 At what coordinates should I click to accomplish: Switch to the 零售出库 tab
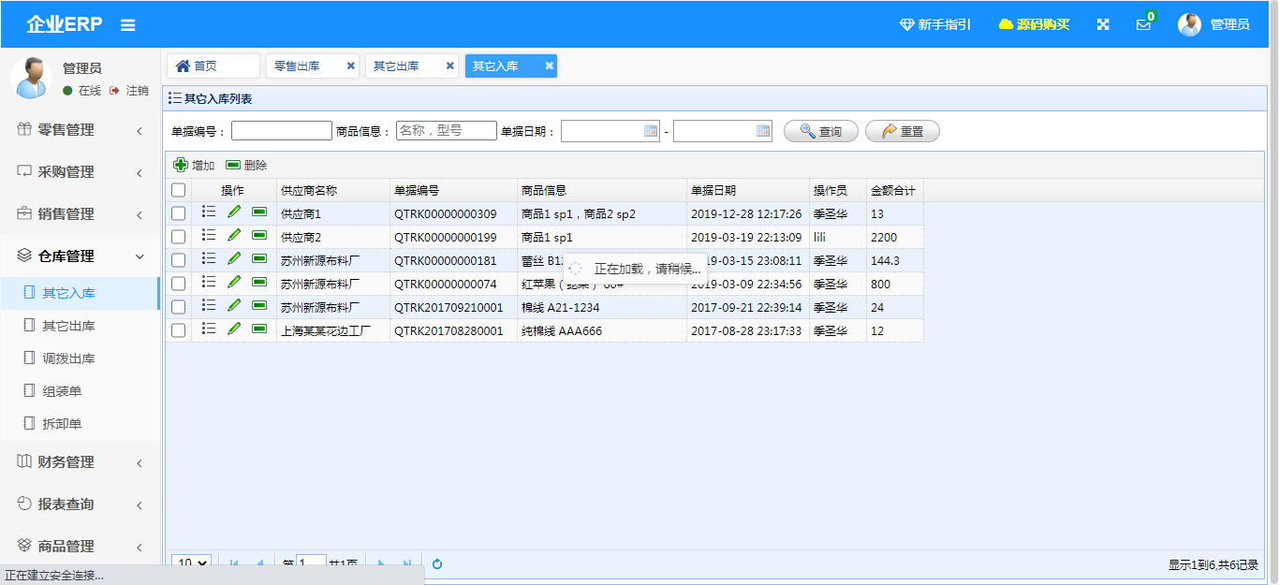coord(298,66)
